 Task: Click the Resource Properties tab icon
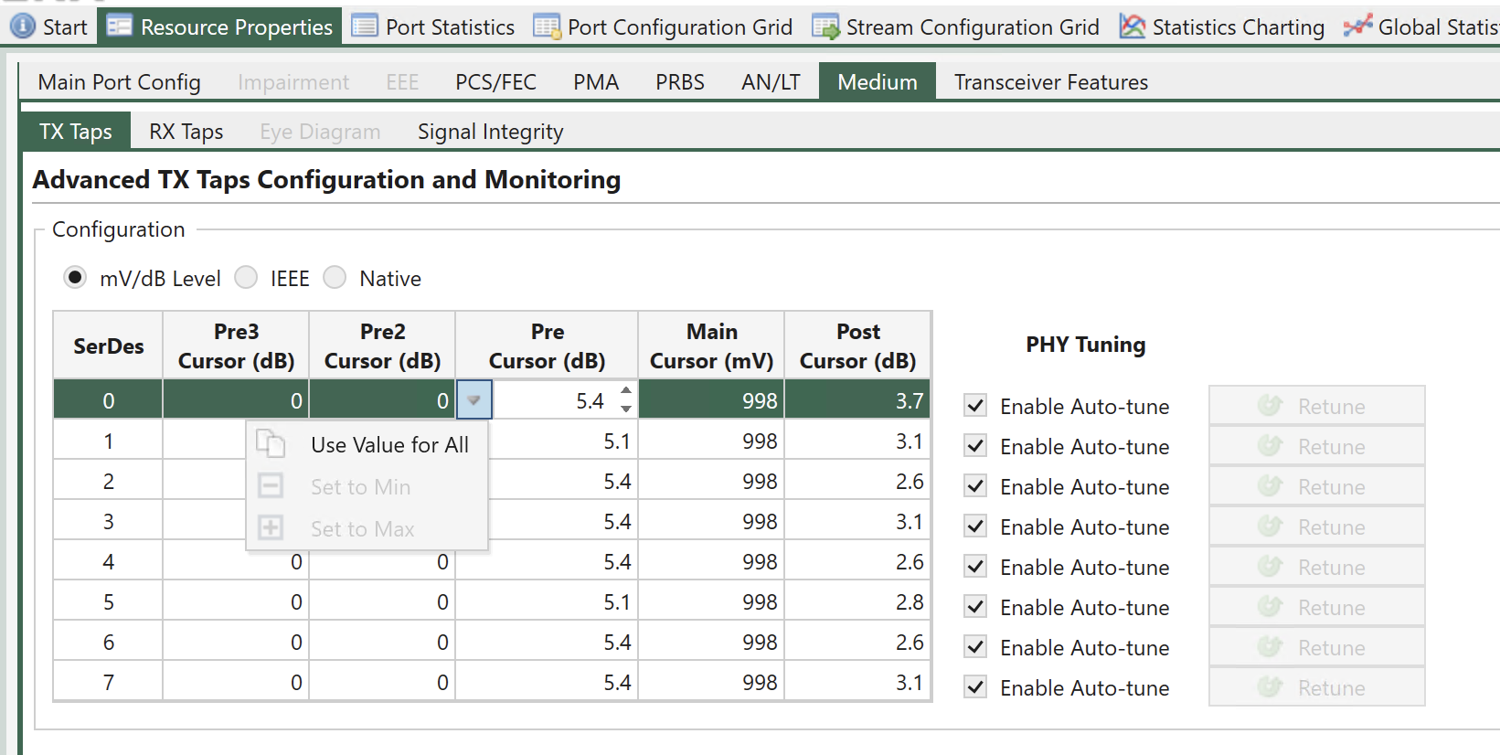tap(119, 27)
